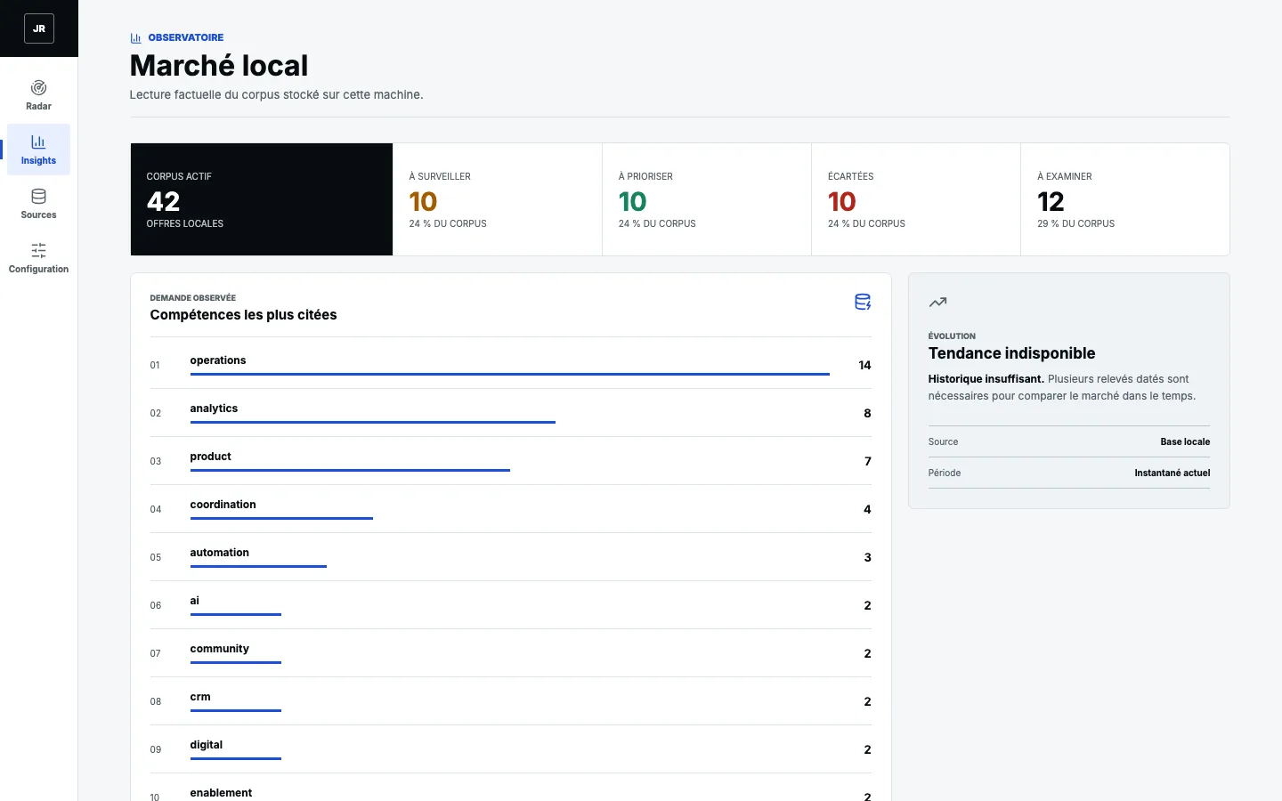Click the Période row label

(945, 473)
